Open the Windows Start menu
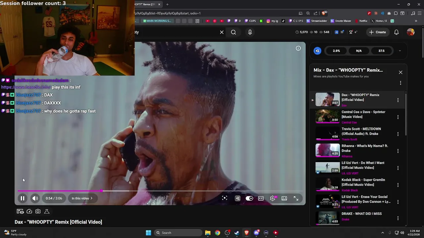The image size is (424, 238). [x=148, y=233]
